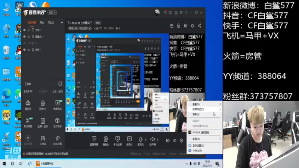This screenshot has height=168, width=299.
Task: Click the icon with red dot in title bar
Action: coord(165,13)
